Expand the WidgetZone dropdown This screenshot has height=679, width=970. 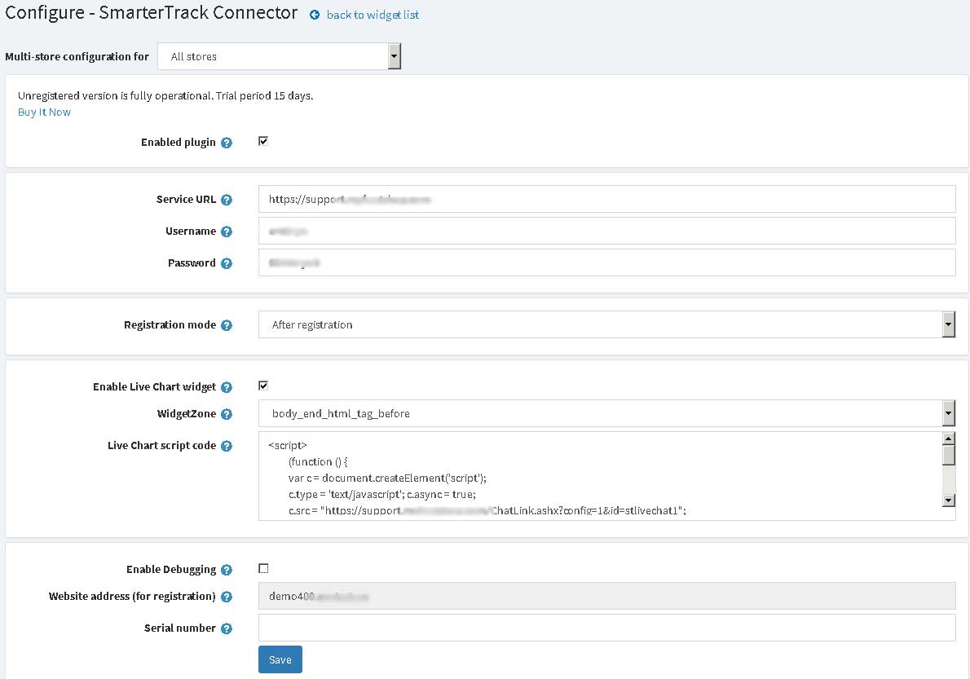coord(607,413)
